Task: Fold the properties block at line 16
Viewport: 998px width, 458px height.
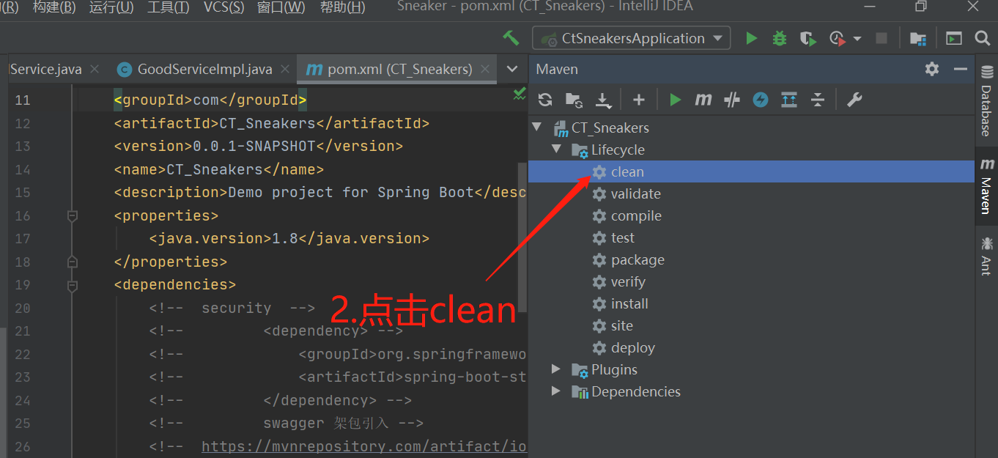Action: [x=72, y=215]
